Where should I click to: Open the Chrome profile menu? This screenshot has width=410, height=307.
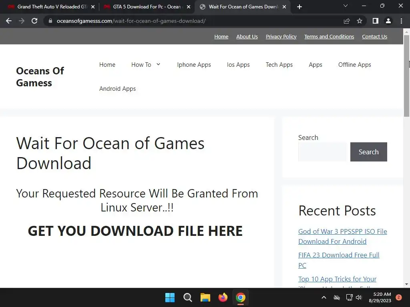pyautogui.click(x=388, y=21)
